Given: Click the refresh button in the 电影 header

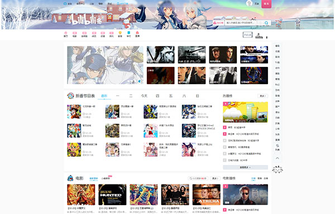Looking at the screenshot, I should click(x=198, y=178).
